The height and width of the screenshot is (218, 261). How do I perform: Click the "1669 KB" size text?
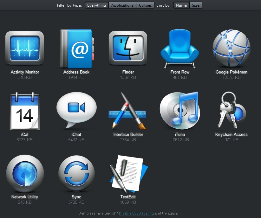128,202
